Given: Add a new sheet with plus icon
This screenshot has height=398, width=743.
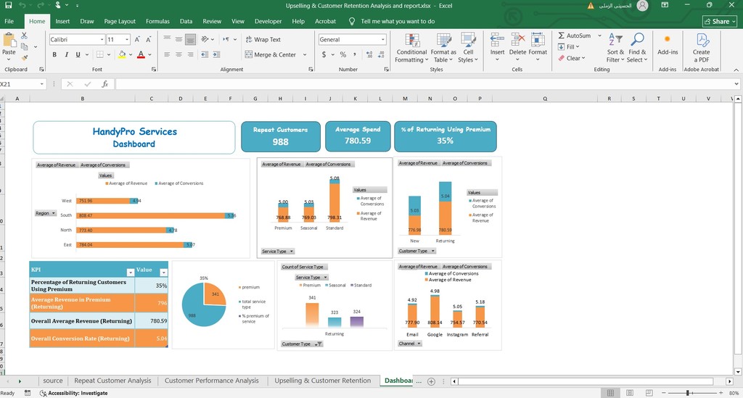Looking at the screenshot, I should coord(431,381).
